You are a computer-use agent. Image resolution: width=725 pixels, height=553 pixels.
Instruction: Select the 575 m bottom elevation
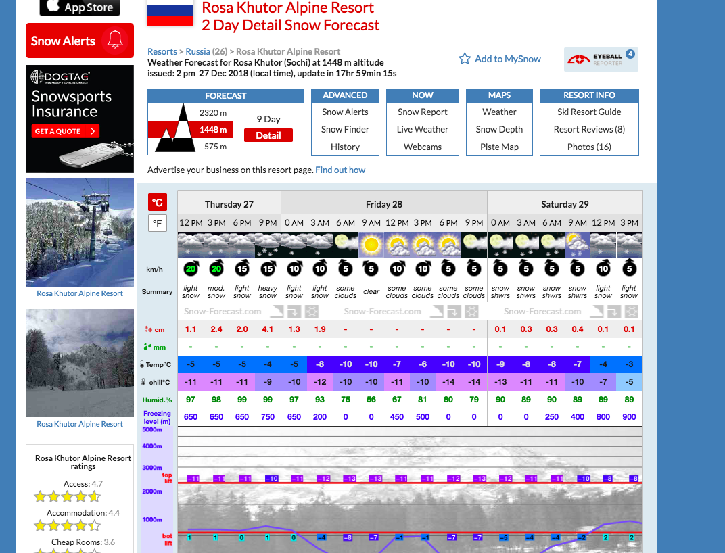tap(215, 146)
